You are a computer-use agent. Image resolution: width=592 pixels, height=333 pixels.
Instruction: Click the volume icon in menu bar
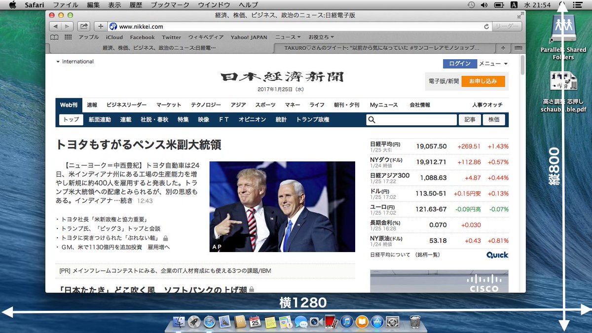click(484, 5)
